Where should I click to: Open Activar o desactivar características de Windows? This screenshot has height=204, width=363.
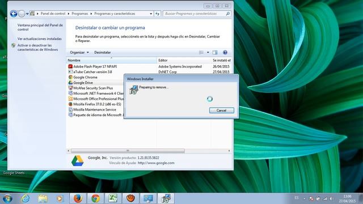pyautogui.click(x=38, y=48)
